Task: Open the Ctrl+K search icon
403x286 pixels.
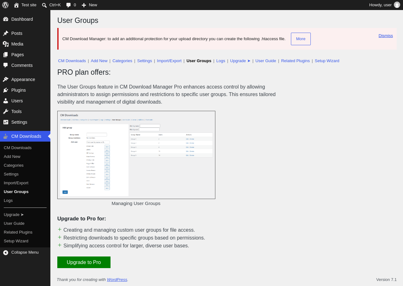Action: [44, 5]
